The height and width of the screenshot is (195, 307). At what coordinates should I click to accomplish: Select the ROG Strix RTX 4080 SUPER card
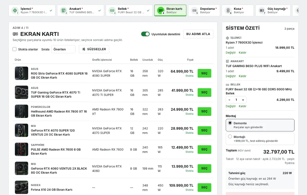204,73
